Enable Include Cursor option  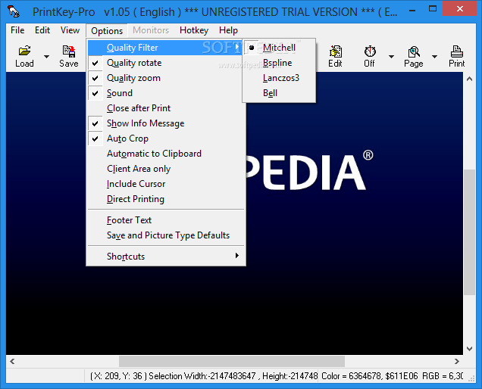(166, 184)
